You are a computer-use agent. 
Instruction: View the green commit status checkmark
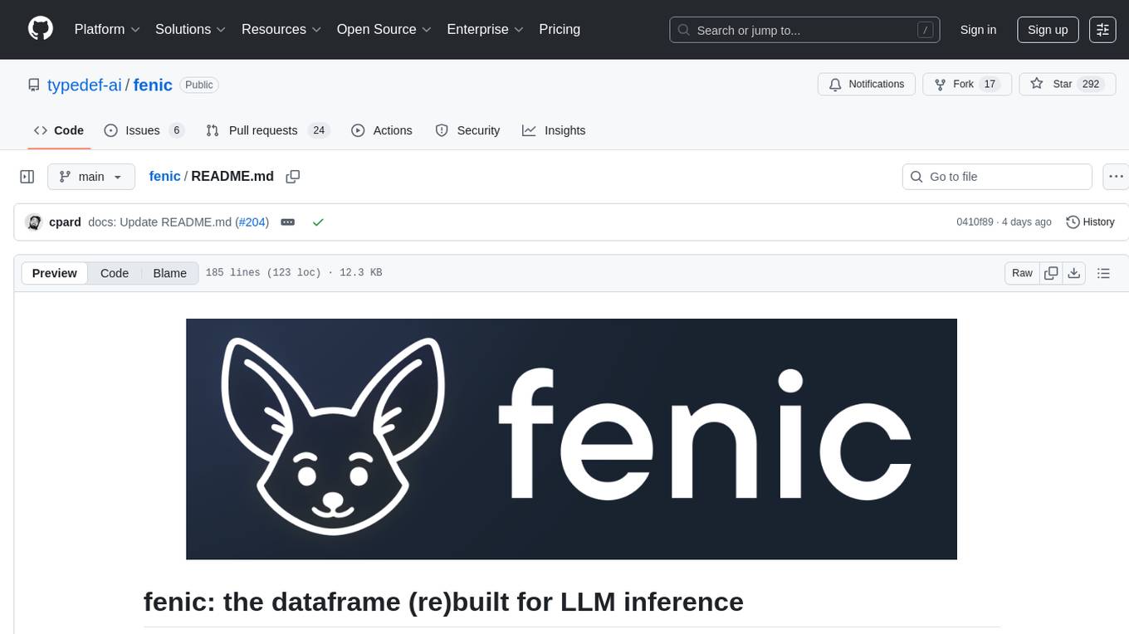(318, 222)
